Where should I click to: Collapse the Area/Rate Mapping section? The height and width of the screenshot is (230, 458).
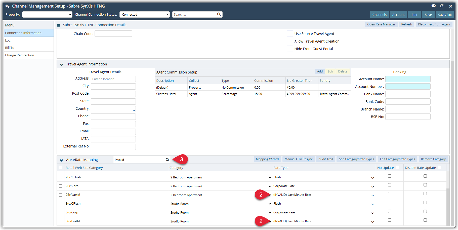pos(61,160)
